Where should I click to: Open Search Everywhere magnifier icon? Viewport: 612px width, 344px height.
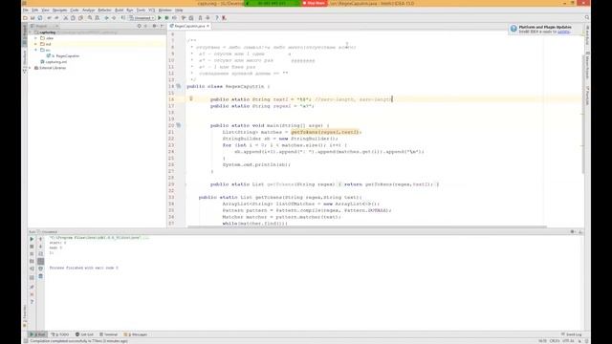click(586, 17)
